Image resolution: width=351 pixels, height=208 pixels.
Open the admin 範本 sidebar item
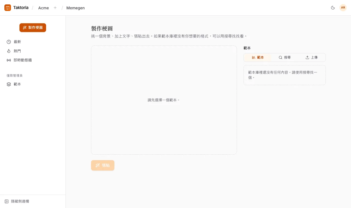click(33, 84)
